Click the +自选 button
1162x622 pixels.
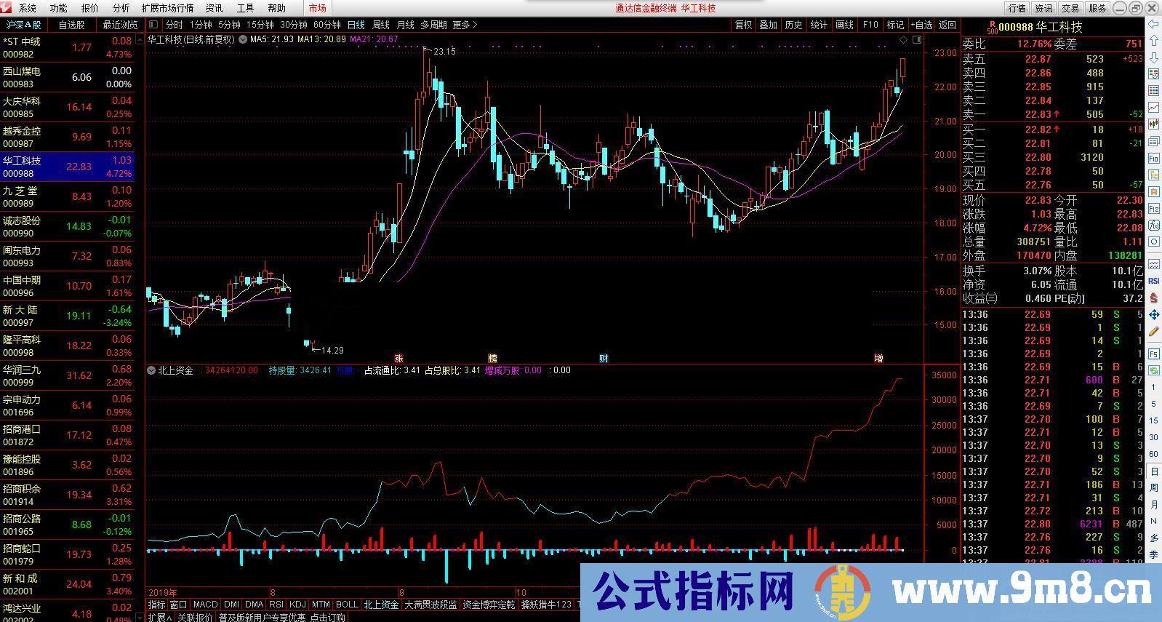(921, 25)
